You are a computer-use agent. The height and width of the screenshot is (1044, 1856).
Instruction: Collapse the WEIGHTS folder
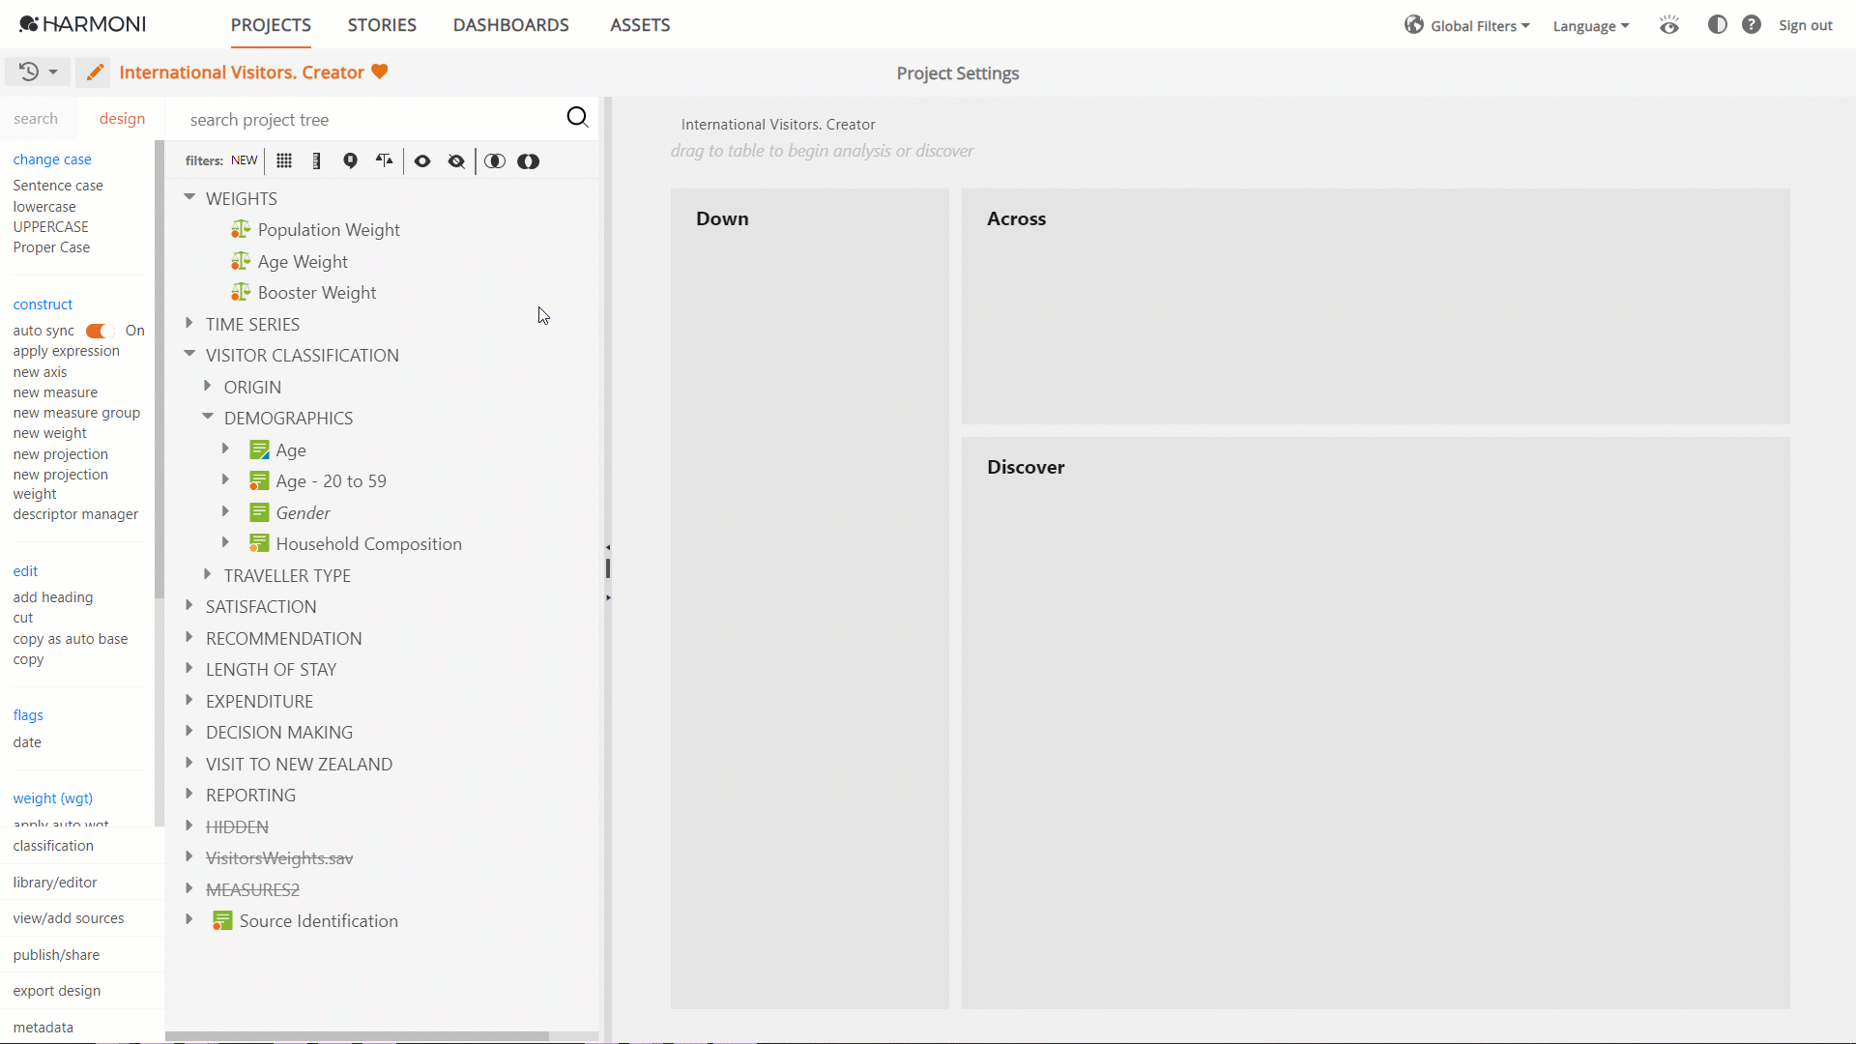(x=189, y=197)
